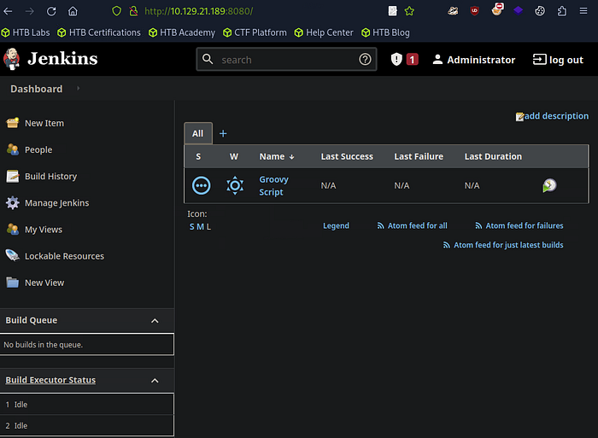Open the Firefox hamburger menu
The image size is (598, 438).
583,11
